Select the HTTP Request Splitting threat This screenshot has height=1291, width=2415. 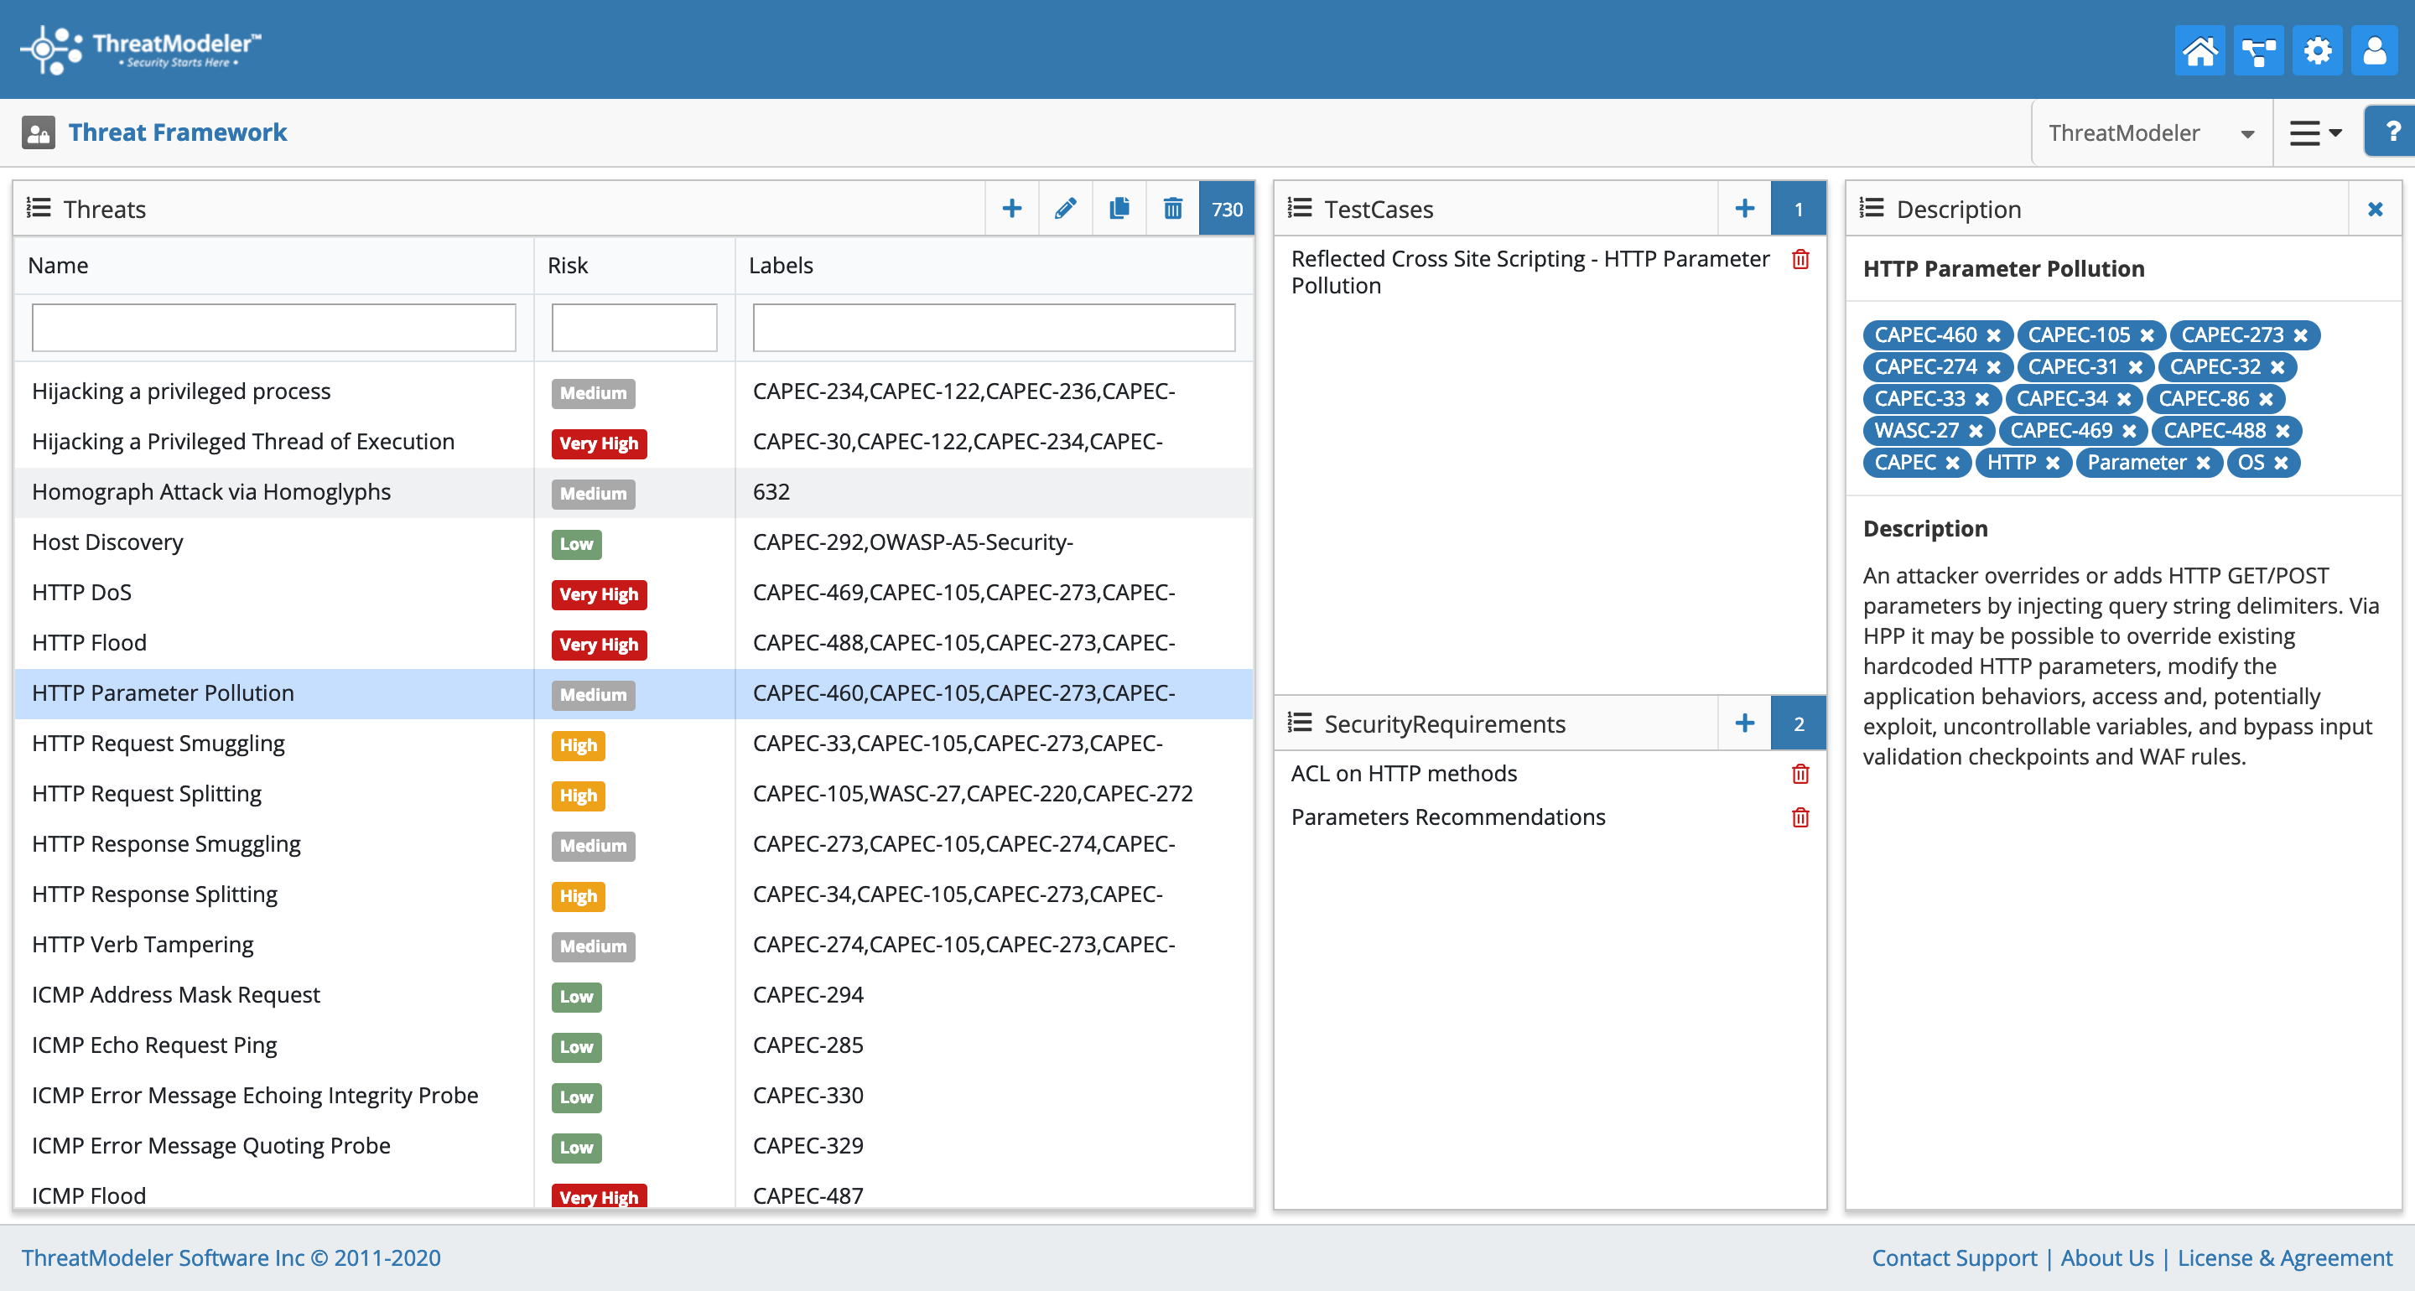634,794
